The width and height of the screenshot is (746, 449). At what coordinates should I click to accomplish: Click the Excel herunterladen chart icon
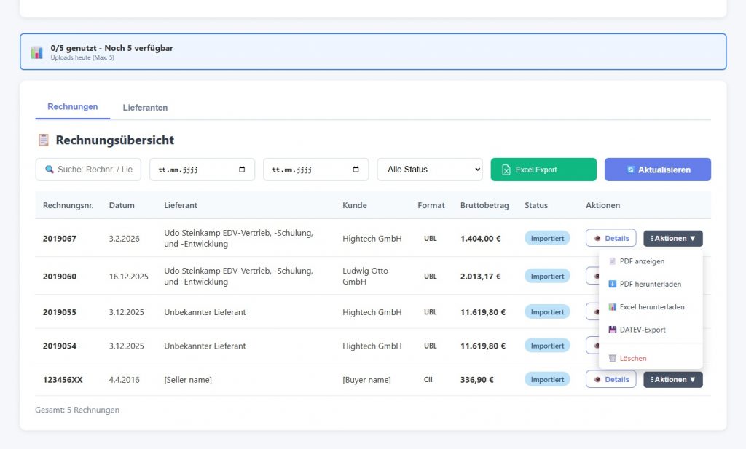tap(612, 306)
